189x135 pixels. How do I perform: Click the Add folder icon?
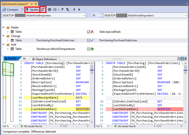[x=8, y=45]
